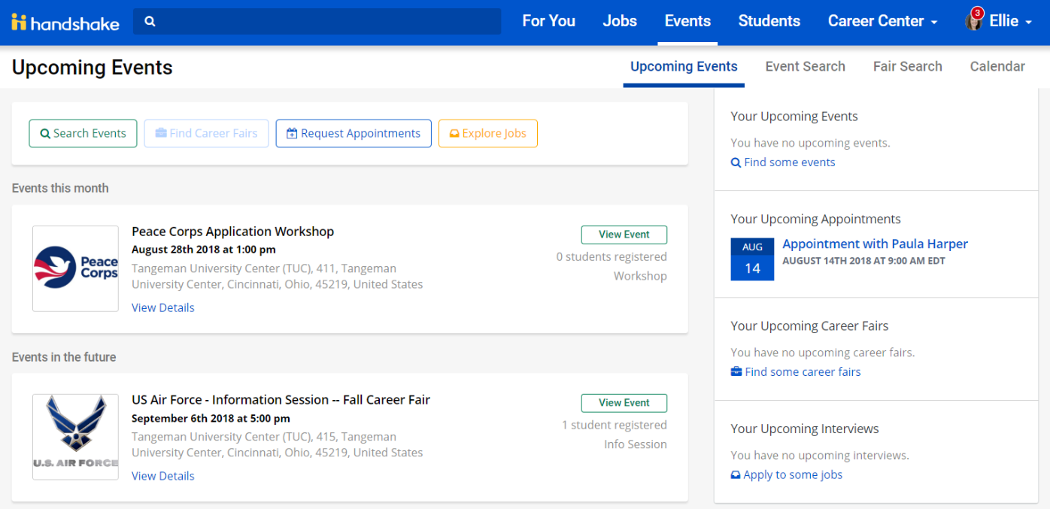Viewport: 1050px width, 509px height.
Task: Click the AUG 14 date block
Action: (752, 259)
